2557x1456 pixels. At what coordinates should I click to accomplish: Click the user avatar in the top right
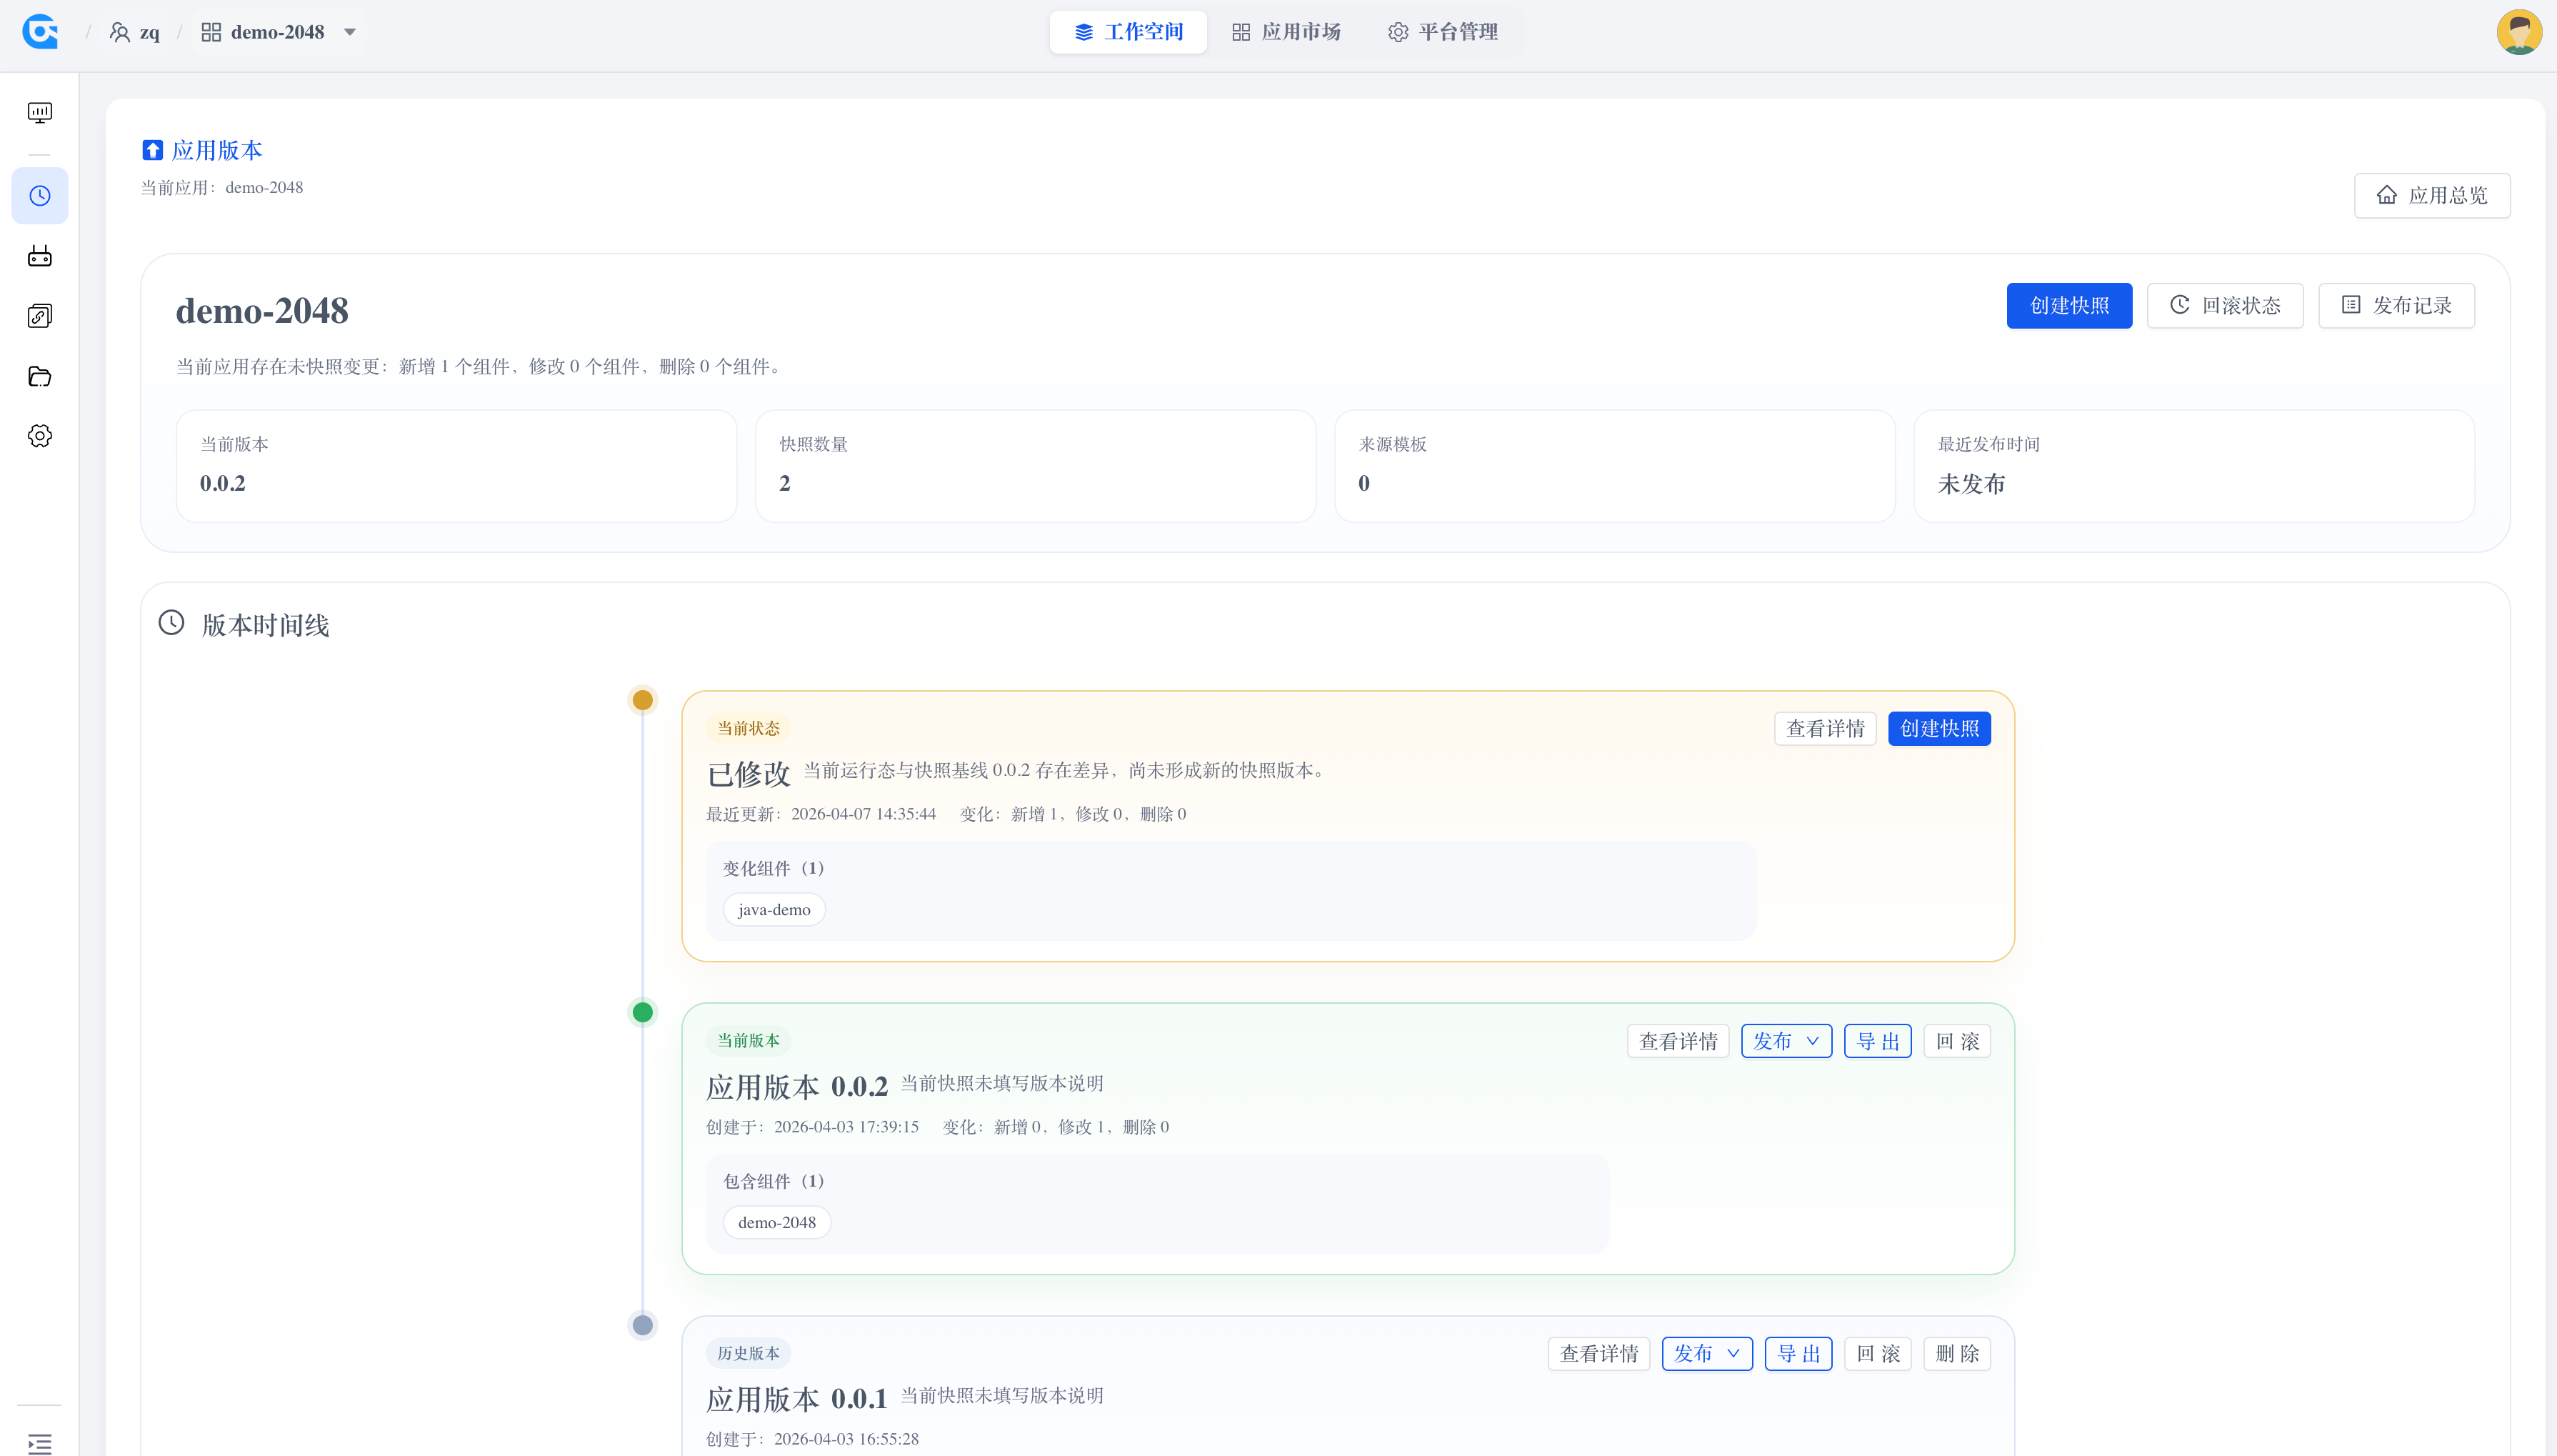tap(2518, 32)
